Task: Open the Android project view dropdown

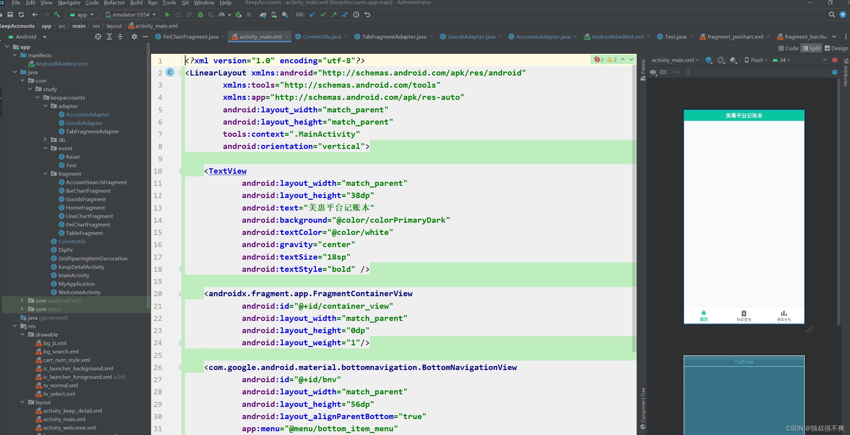Action: tap(27, 37)
